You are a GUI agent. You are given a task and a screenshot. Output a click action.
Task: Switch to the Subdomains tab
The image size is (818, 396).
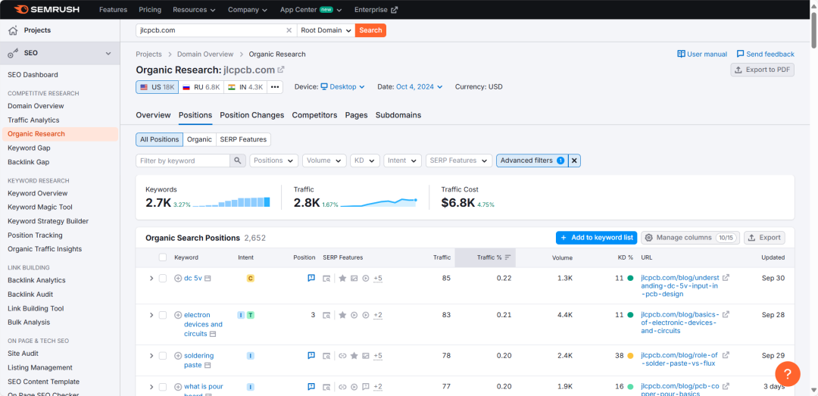(x=398, y=115)
